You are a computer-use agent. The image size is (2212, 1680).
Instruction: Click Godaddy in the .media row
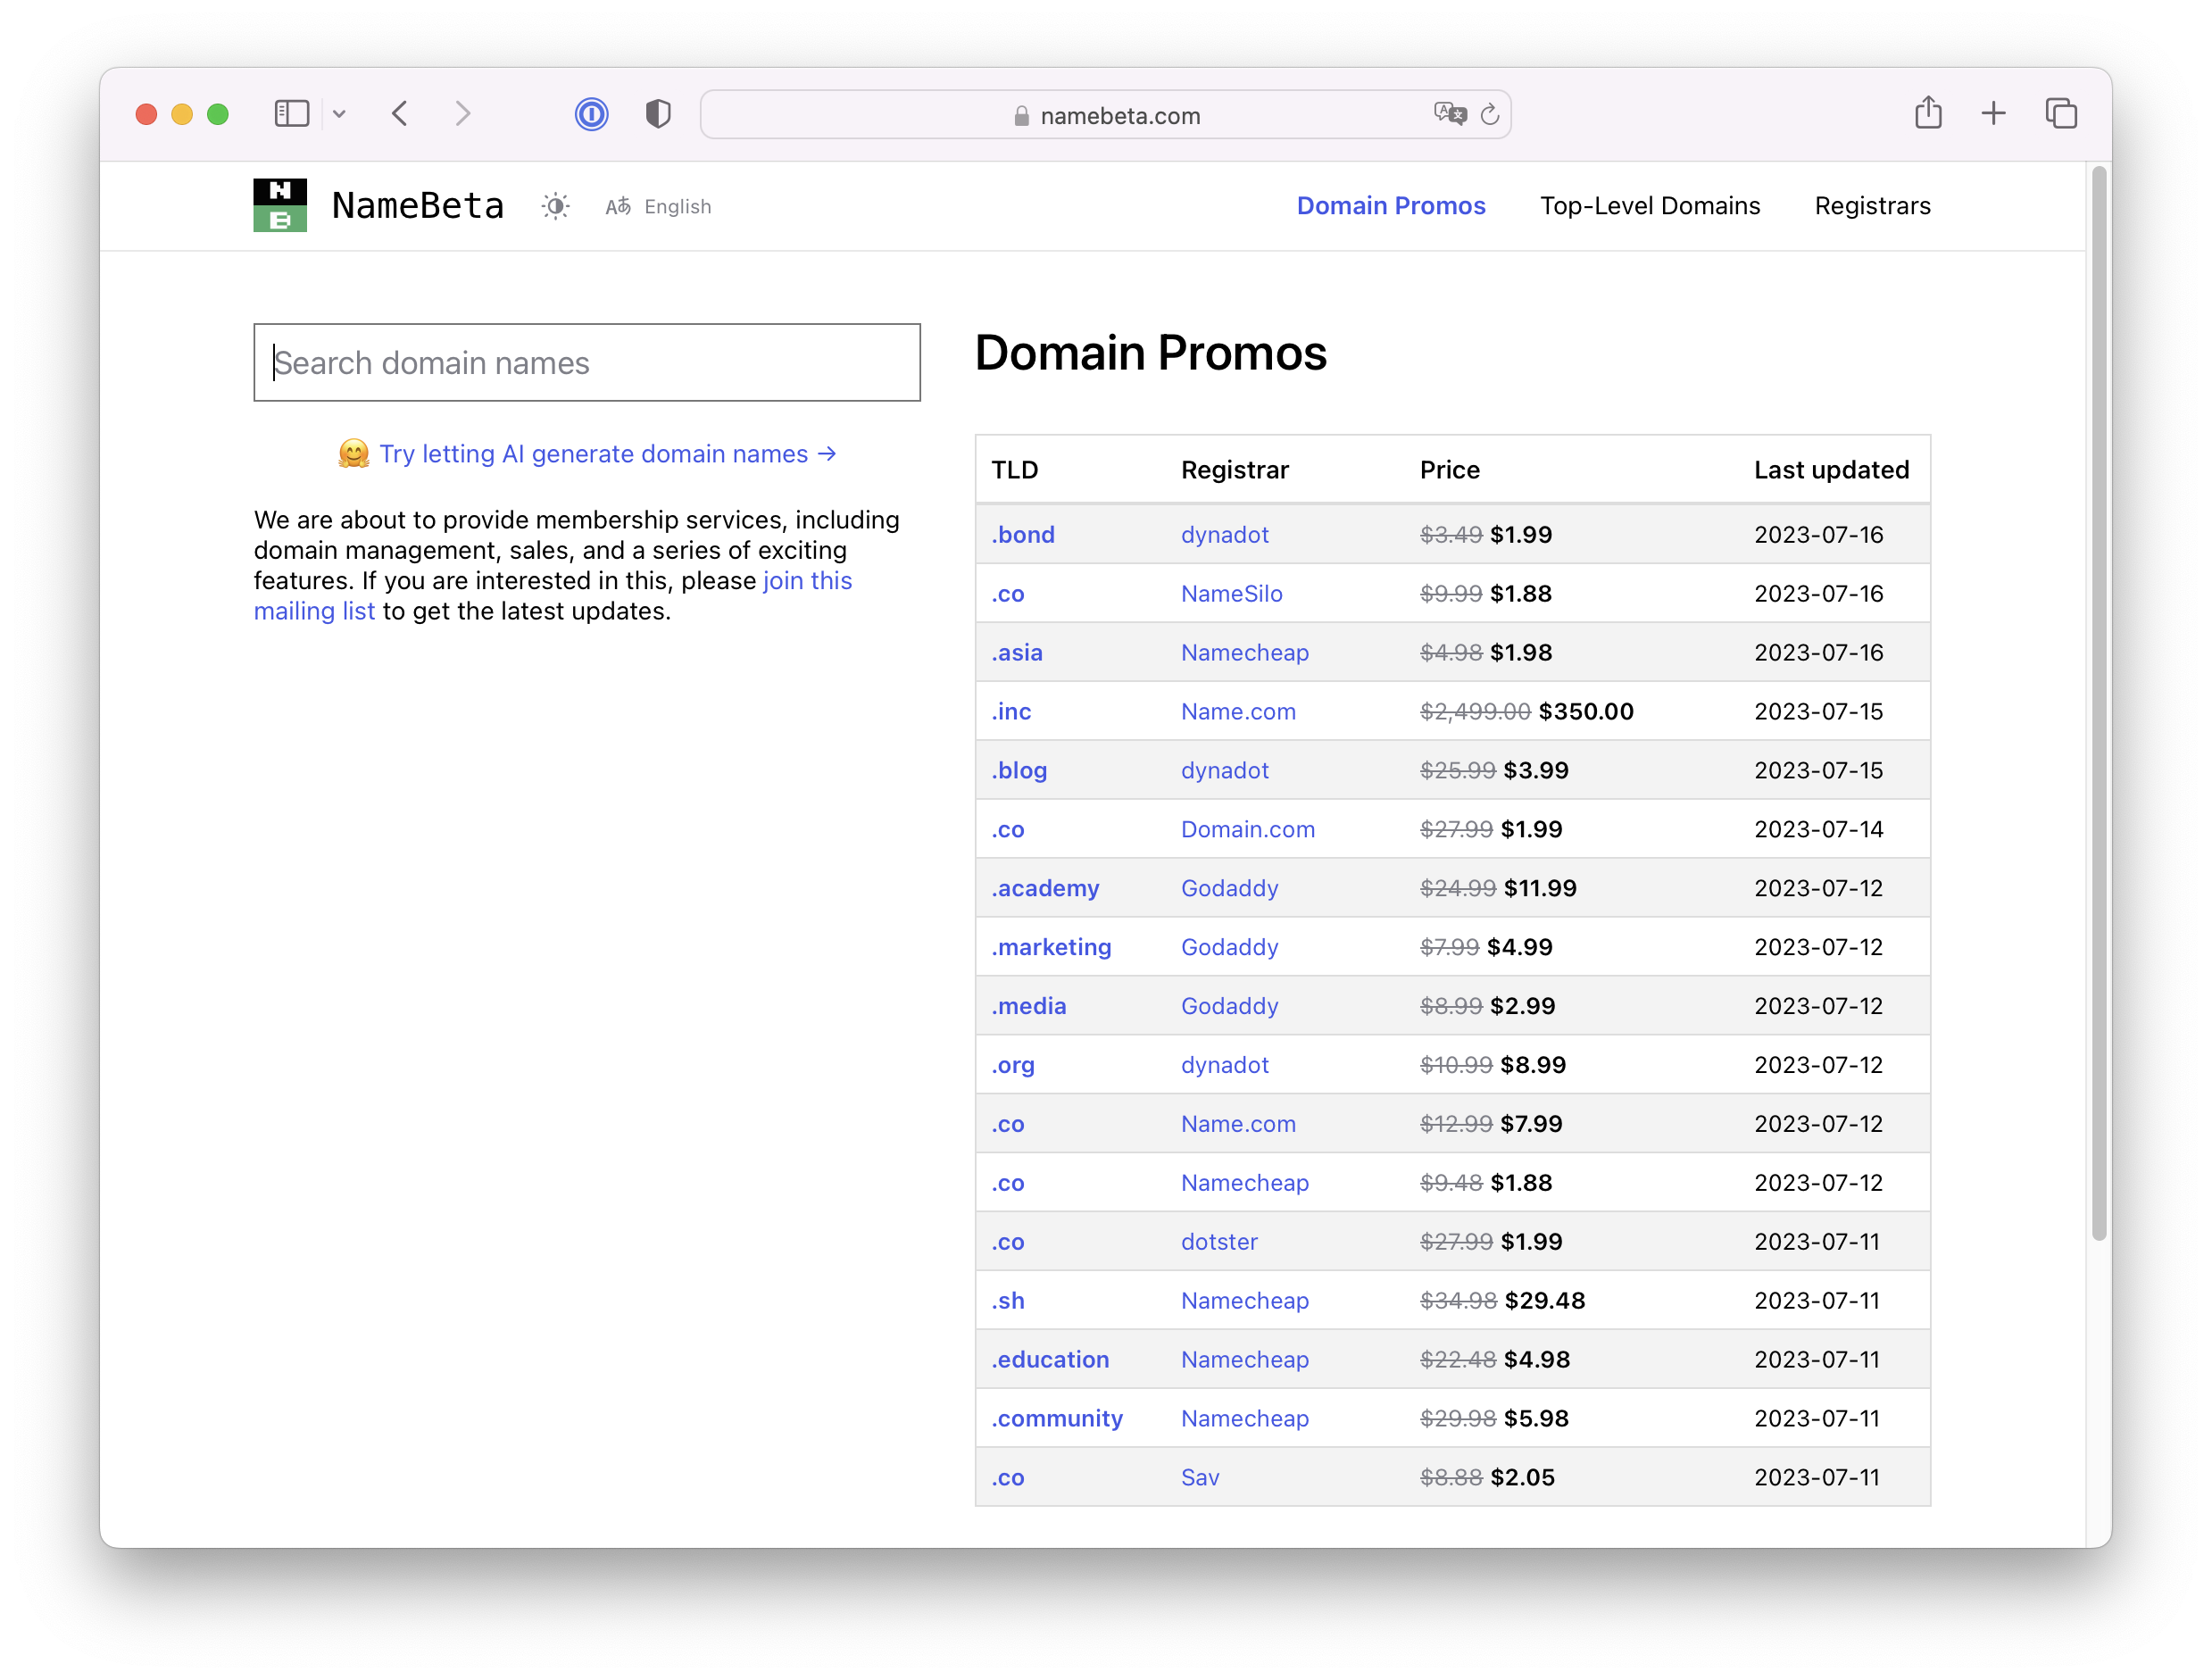(1229, 1006)
